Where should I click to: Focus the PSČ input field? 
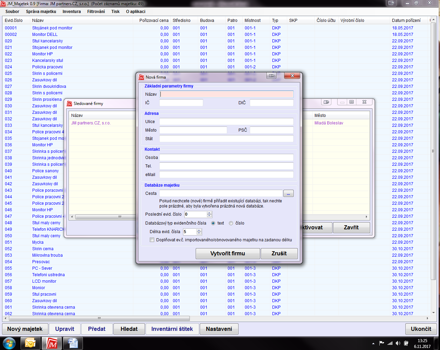click(272, 130)
